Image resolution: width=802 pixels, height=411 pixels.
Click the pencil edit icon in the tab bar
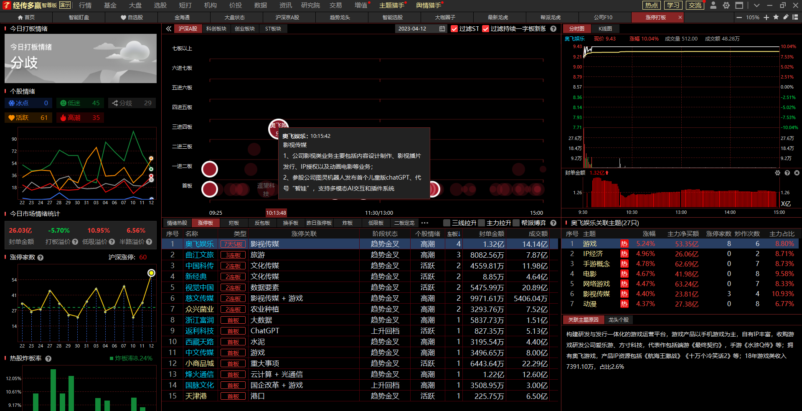coord(786,17)
